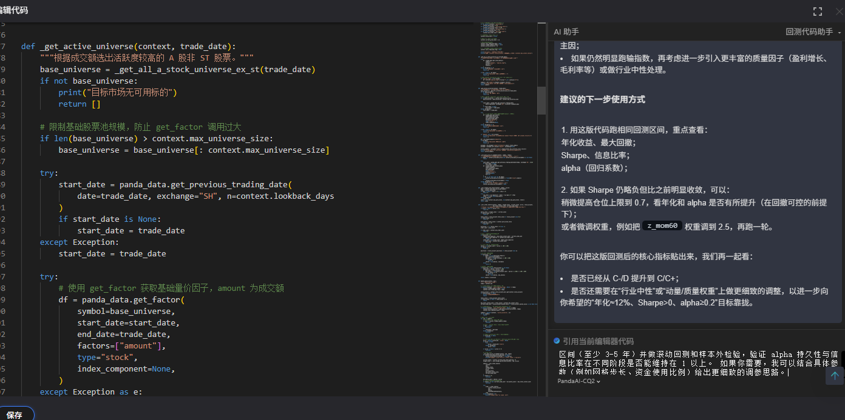
Task: Click the 'return []' line
Action: 80,104
